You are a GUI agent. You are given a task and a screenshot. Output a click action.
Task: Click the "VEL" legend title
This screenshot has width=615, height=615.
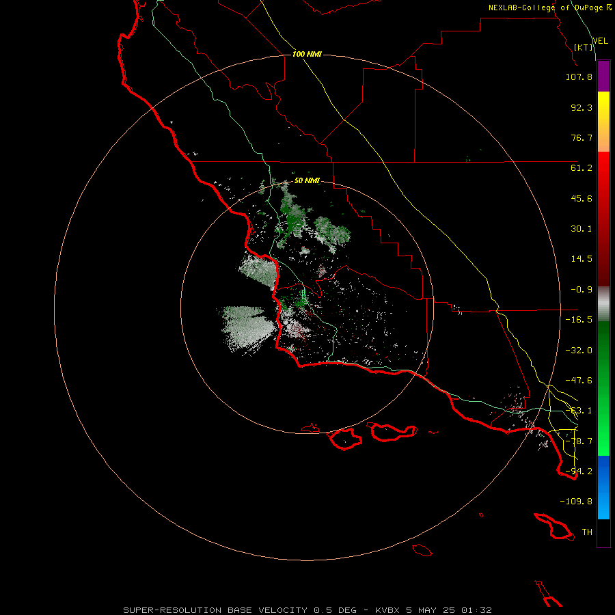(x=600, y=41)
